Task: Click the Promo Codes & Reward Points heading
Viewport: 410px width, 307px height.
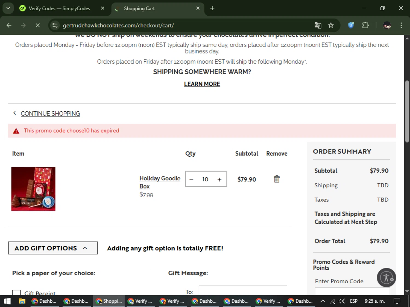Action: click(x=344, y=265)
